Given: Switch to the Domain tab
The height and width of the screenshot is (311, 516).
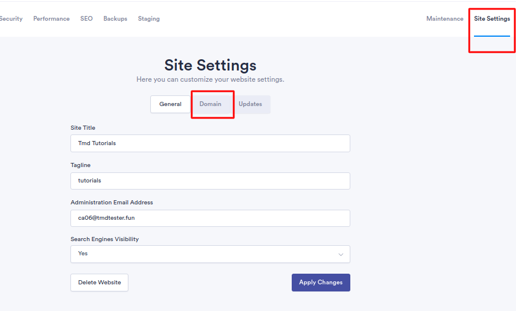Looking at the screenshot, I should pos(210,104).
